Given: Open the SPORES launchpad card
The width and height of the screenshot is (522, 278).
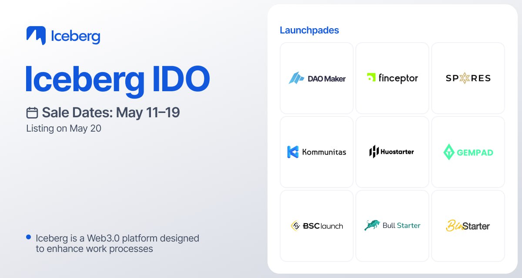Looking at the screenshot, I should (468, 78).
